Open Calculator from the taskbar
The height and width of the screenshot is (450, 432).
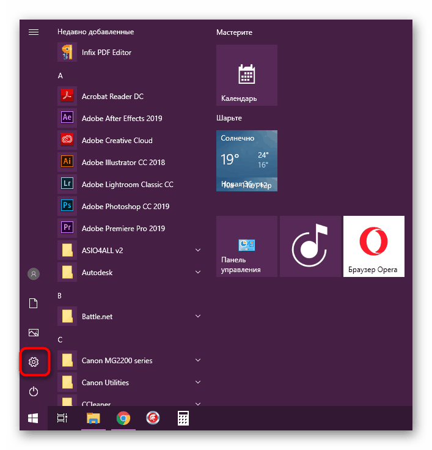(x=183, y=418)
